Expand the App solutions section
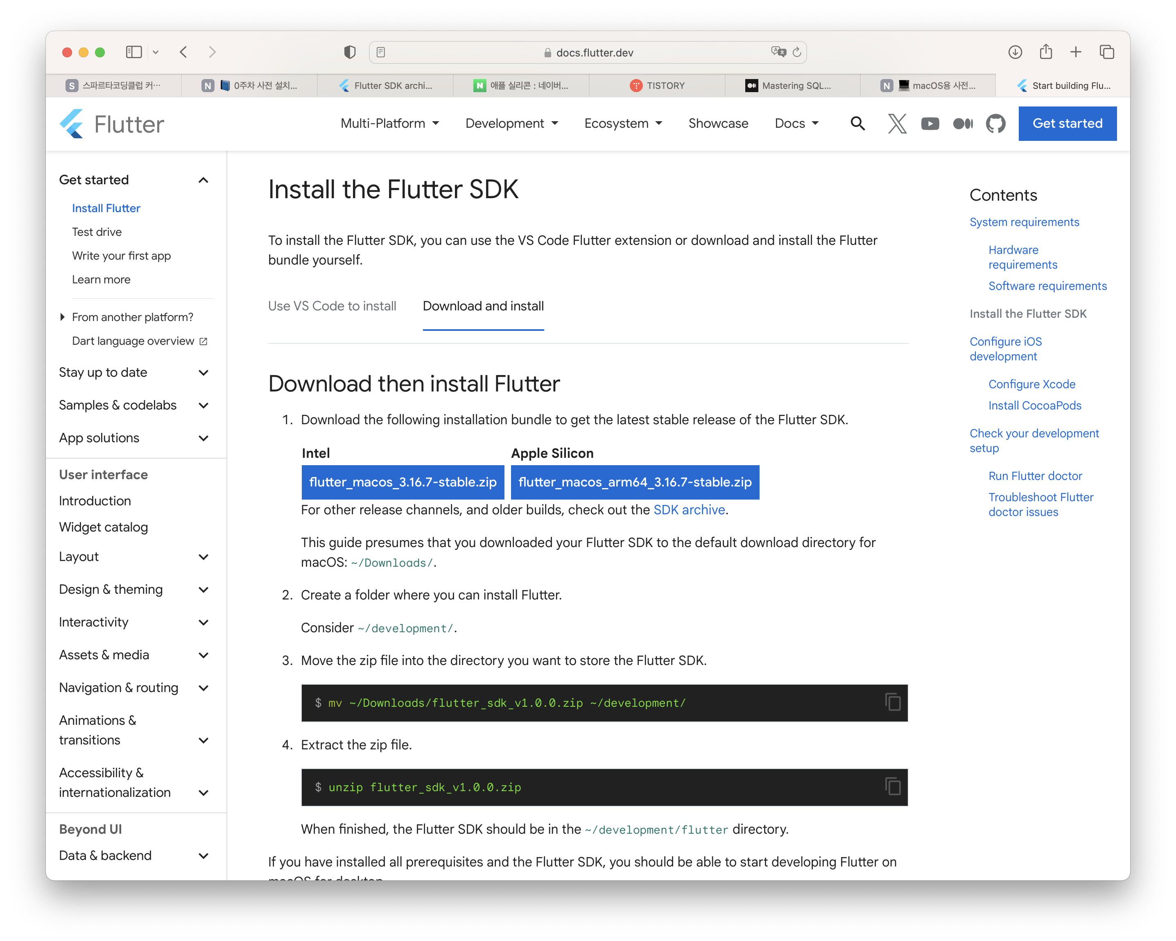Image resolution: width=1176 pixels, height=941 pixels. [x=204, y=438]
